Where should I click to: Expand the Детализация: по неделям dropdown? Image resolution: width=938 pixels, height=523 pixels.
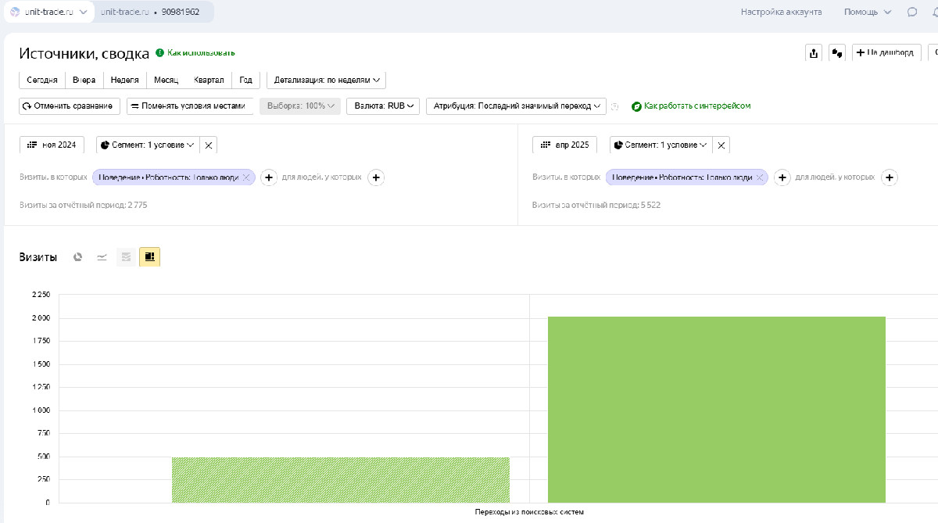[x=326, y=80]
